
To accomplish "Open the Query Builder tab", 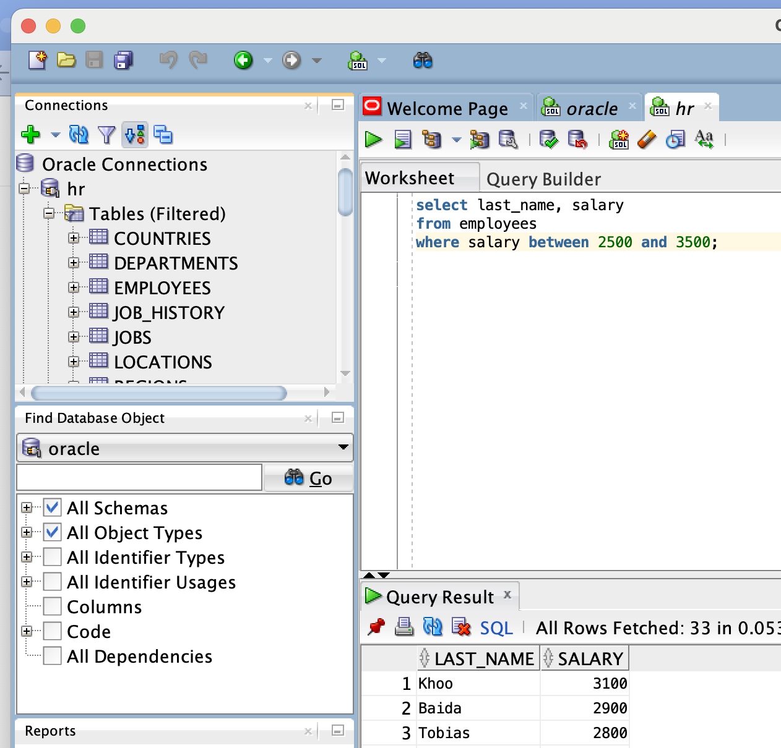I will pos(543,179).
